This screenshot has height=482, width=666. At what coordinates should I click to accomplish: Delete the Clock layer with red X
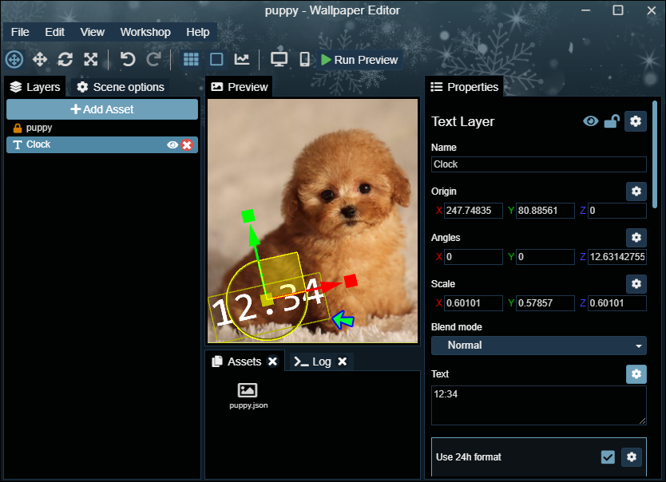click(187, 145)
